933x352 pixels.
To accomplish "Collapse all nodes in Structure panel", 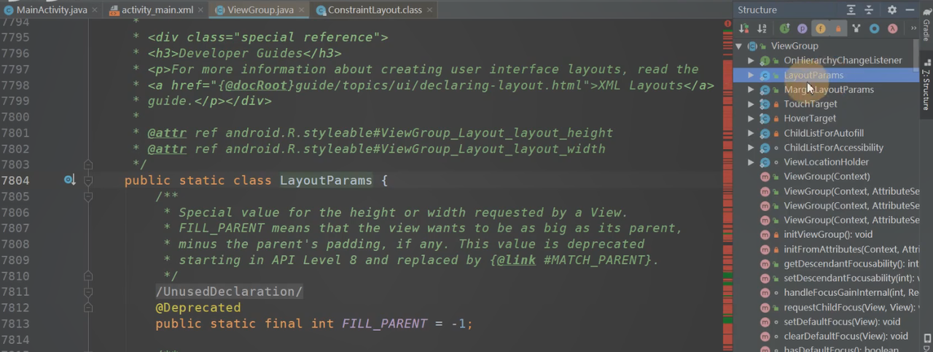I will pyautogui.click(x=869, y=10).
